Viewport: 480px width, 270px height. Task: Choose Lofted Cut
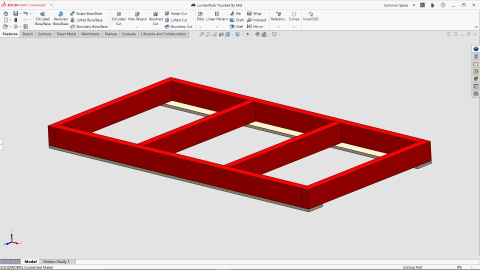[176, 20]
